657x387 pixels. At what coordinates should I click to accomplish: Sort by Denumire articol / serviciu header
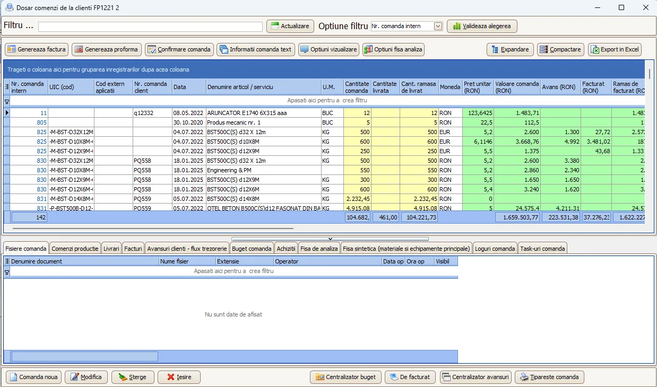click(x=263, y=87)
